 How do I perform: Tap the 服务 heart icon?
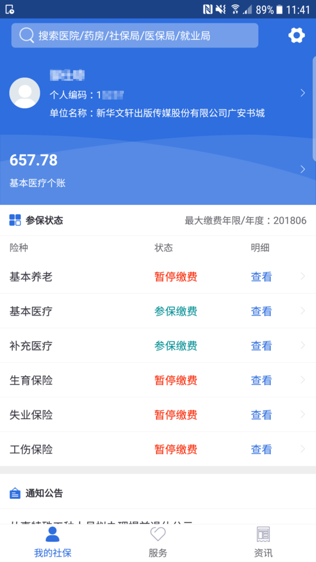tap(157, 534)
